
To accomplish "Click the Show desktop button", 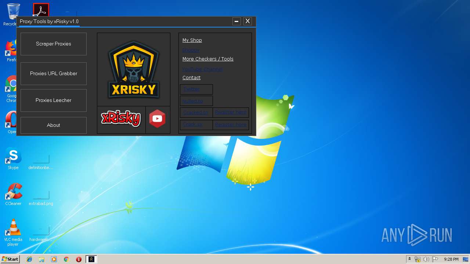I will click(466, 259).
